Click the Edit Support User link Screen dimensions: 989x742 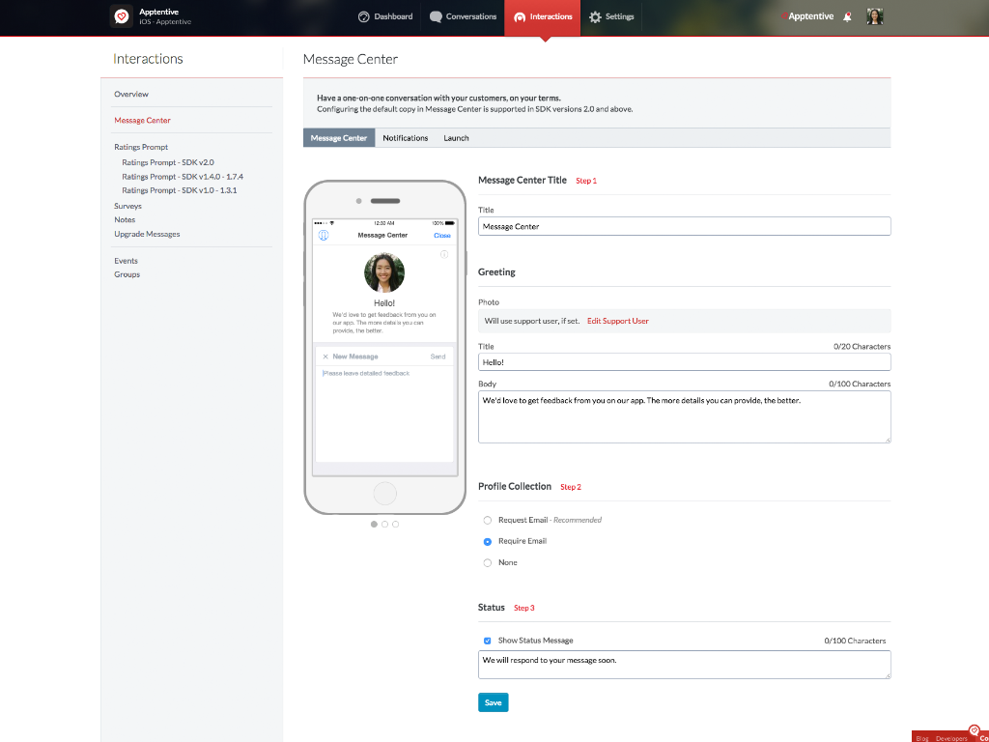pyautogui.click(x=617, y=321)
